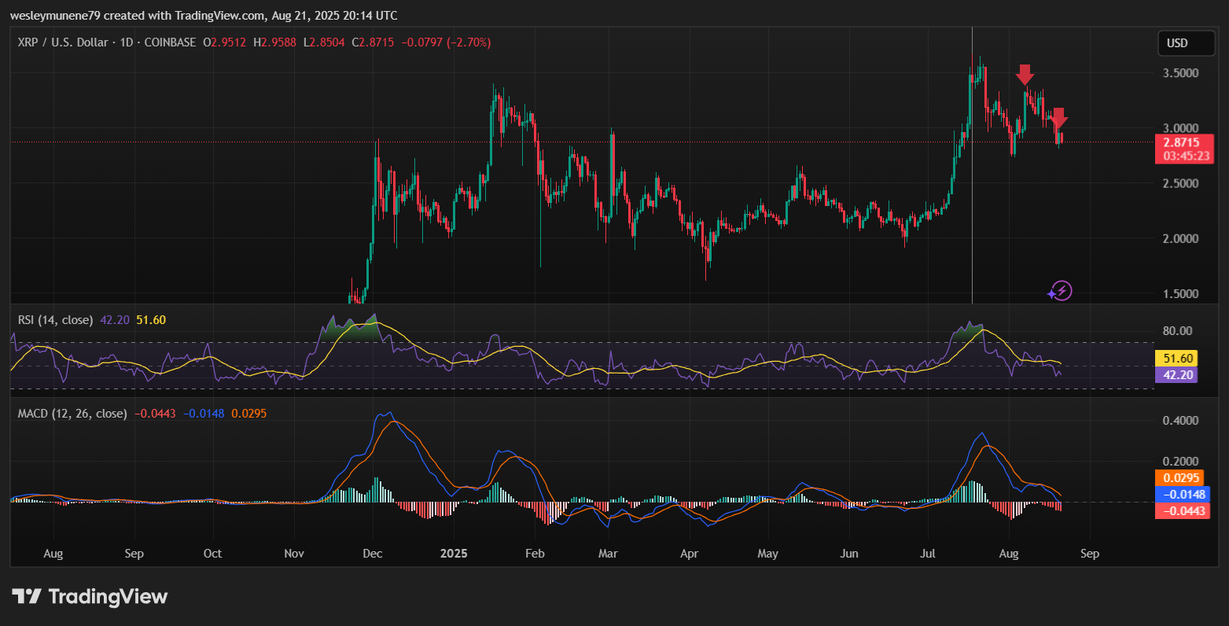This screenshot has width=1229, height=626.
Task: Click the open value O2.9512
Action: pyautogui.click(x=224, y=42)
